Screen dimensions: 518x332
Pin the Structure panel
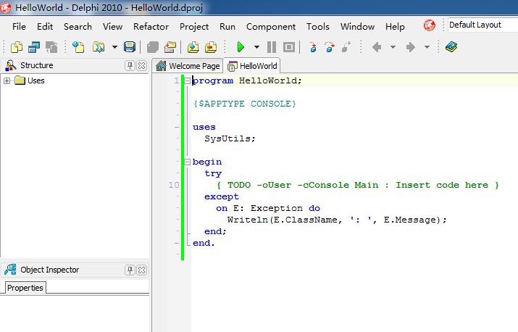coord(130,65)
